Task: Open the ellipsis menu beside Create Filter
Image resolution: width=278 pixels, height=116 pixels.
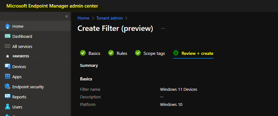Action: (163, 28)
